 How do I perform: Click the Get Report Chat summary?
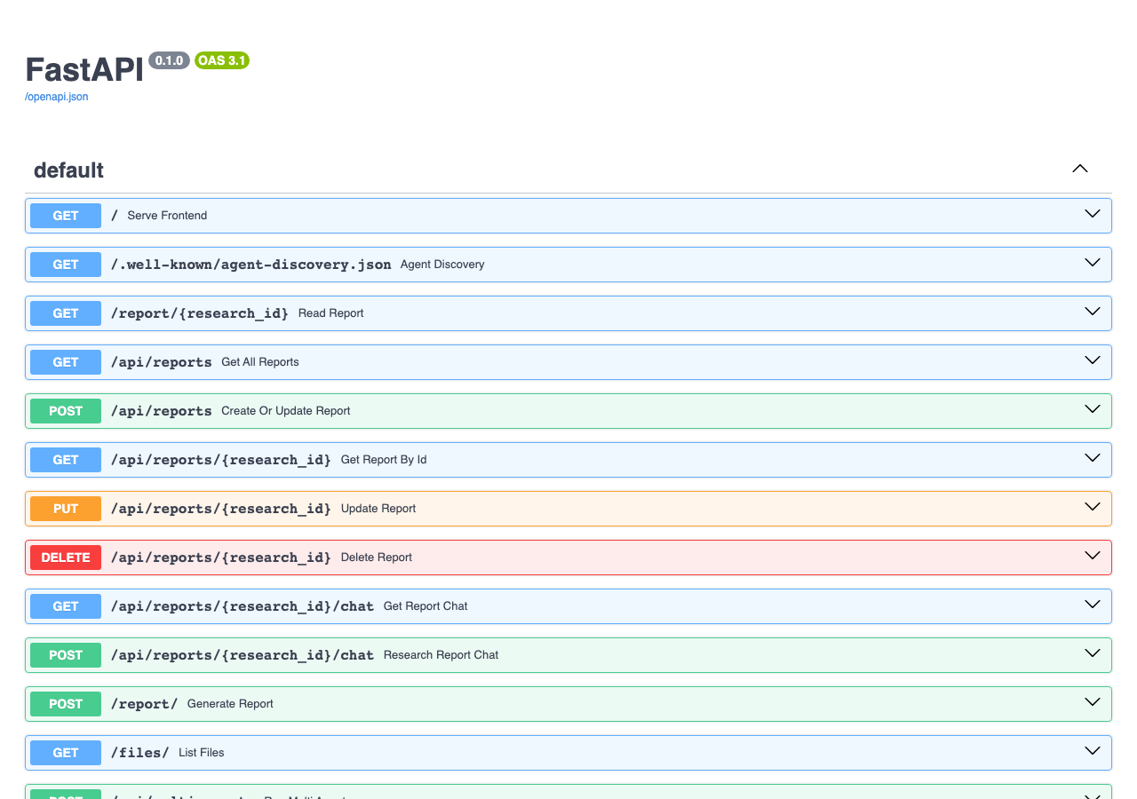(425, 606)
